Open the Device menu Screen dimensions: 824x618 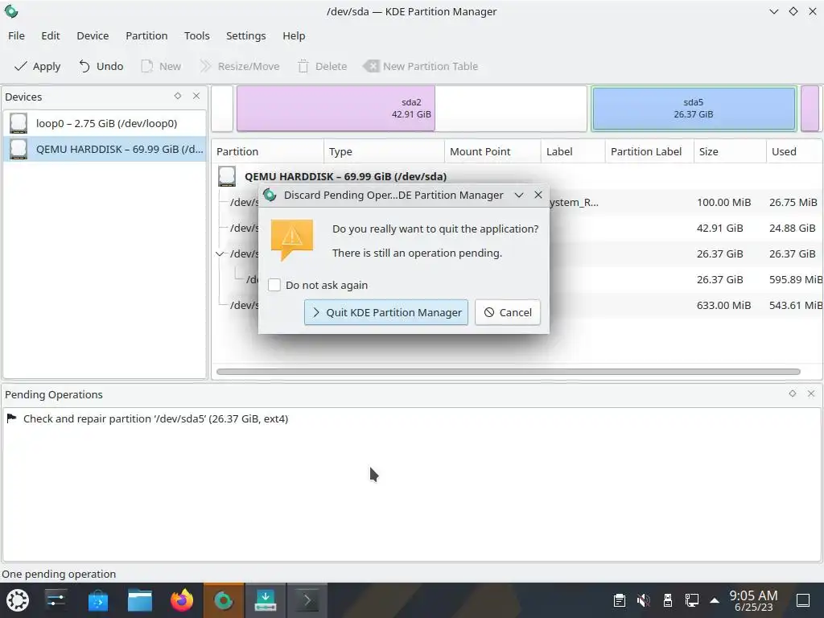click(x=93, y=35)
